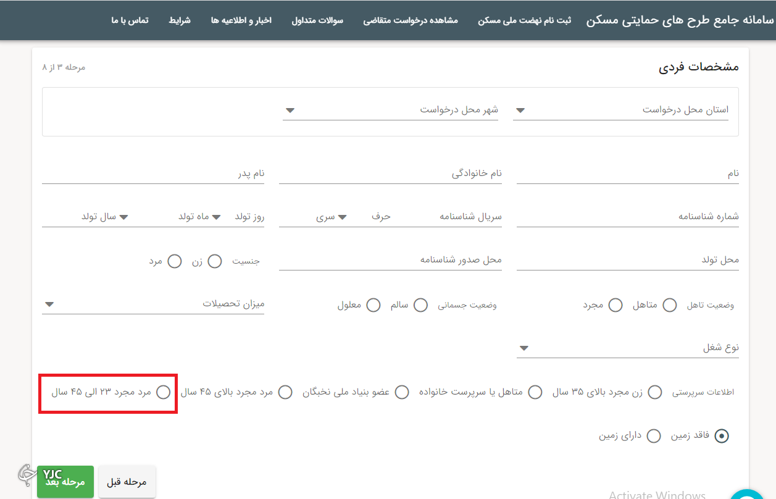Click the روز تولد birth day field
Screen dimensions: 776x499
(x=249, y=217)
